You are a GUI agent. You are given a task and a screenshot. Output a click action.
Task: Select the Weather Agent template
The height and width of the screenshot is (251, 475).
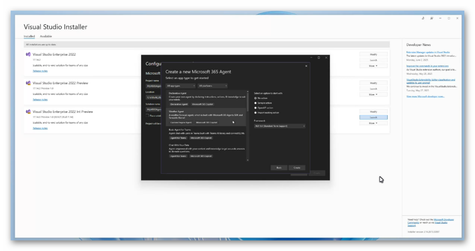206,117
